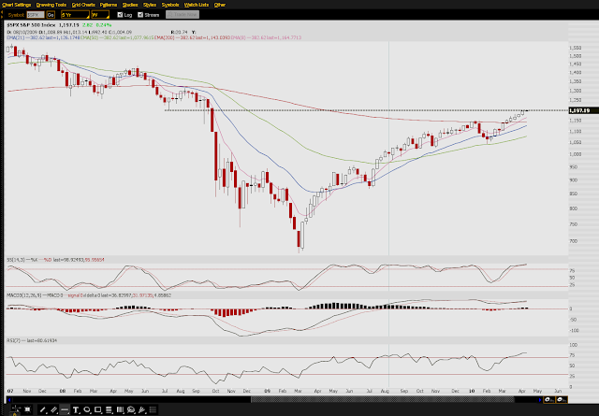
Task: Select the vertical time zones tool
Action: [x=120, y=409]
